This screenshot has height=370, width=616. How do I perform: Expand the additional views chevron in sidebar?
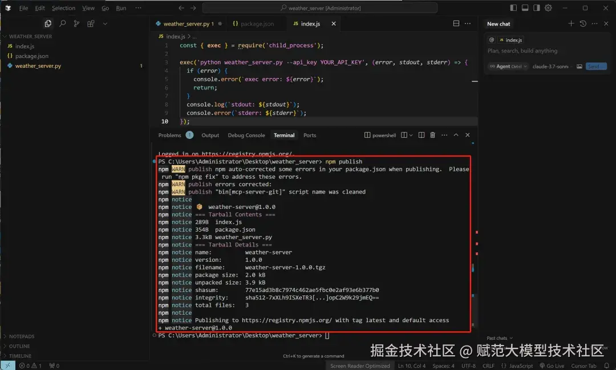coord(105,24)
